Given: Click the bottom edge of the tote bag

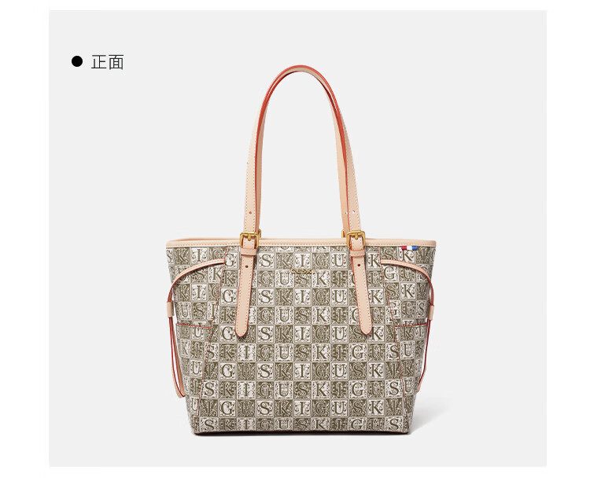Looking at the screenshot, I should pos(301,432).
